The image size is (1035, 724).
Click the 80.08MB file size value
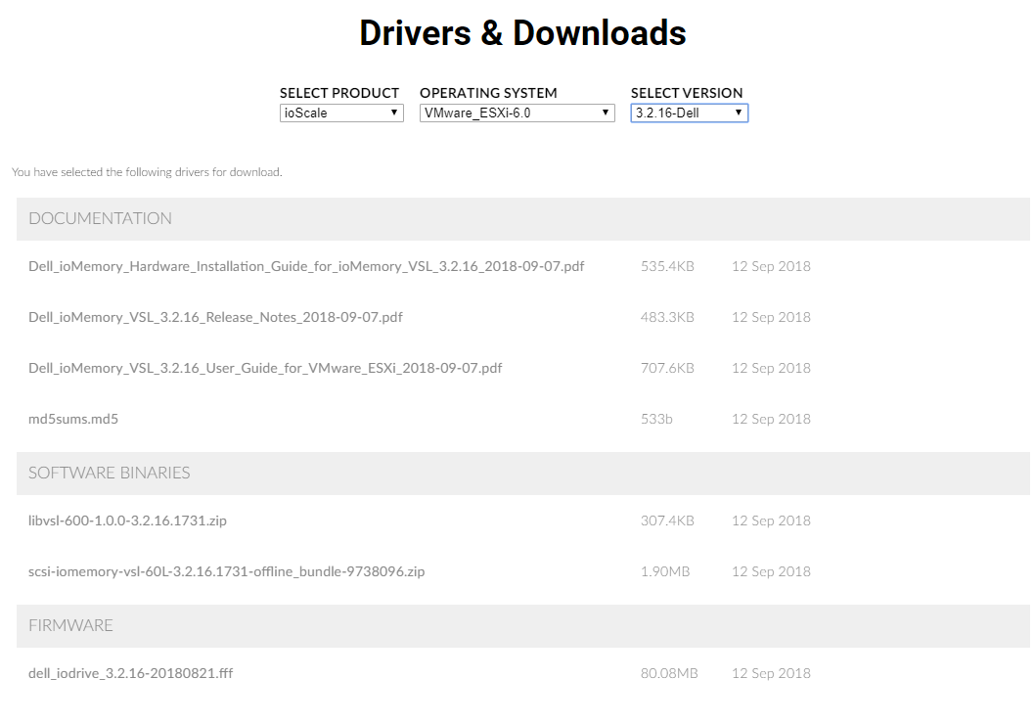pos(669,673)
